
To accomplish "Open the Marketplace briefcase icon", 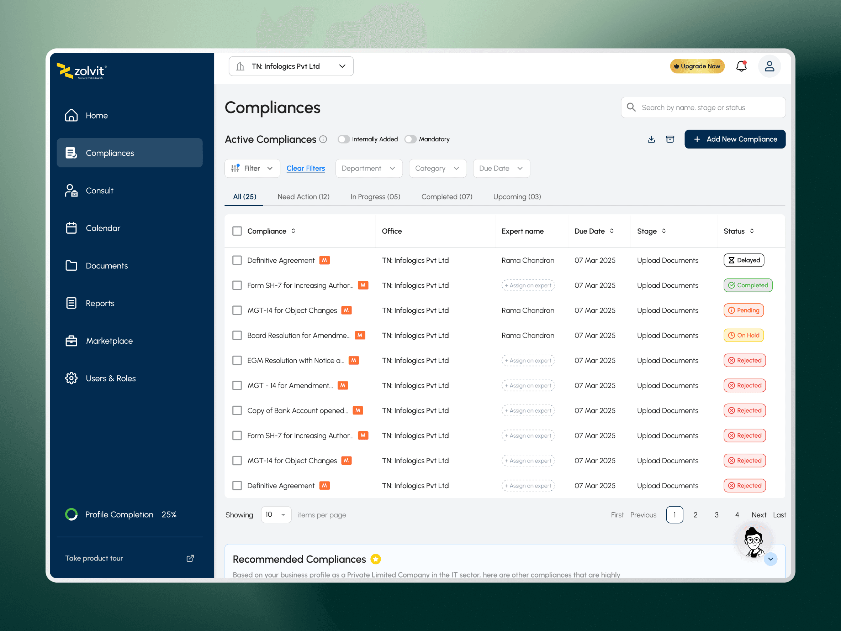I will [x=71, y=341].
